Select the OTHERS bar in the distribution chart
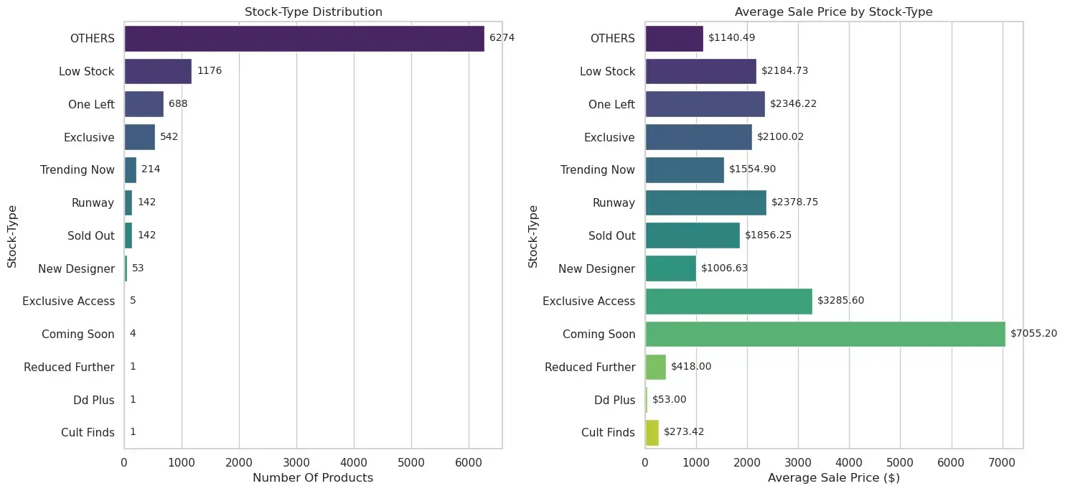Viewport: 1065px width, 491px height. [x=304, y=38]
